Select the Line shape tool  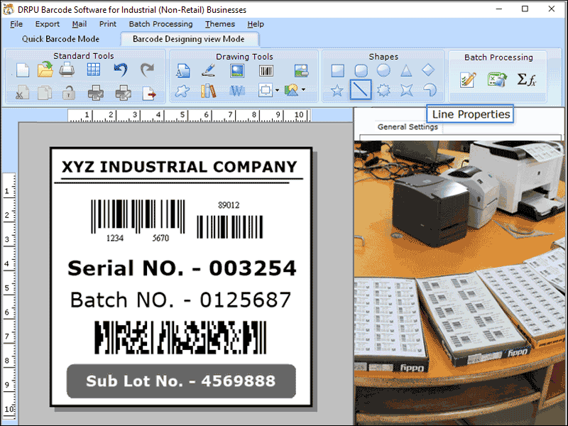[361, 90]
